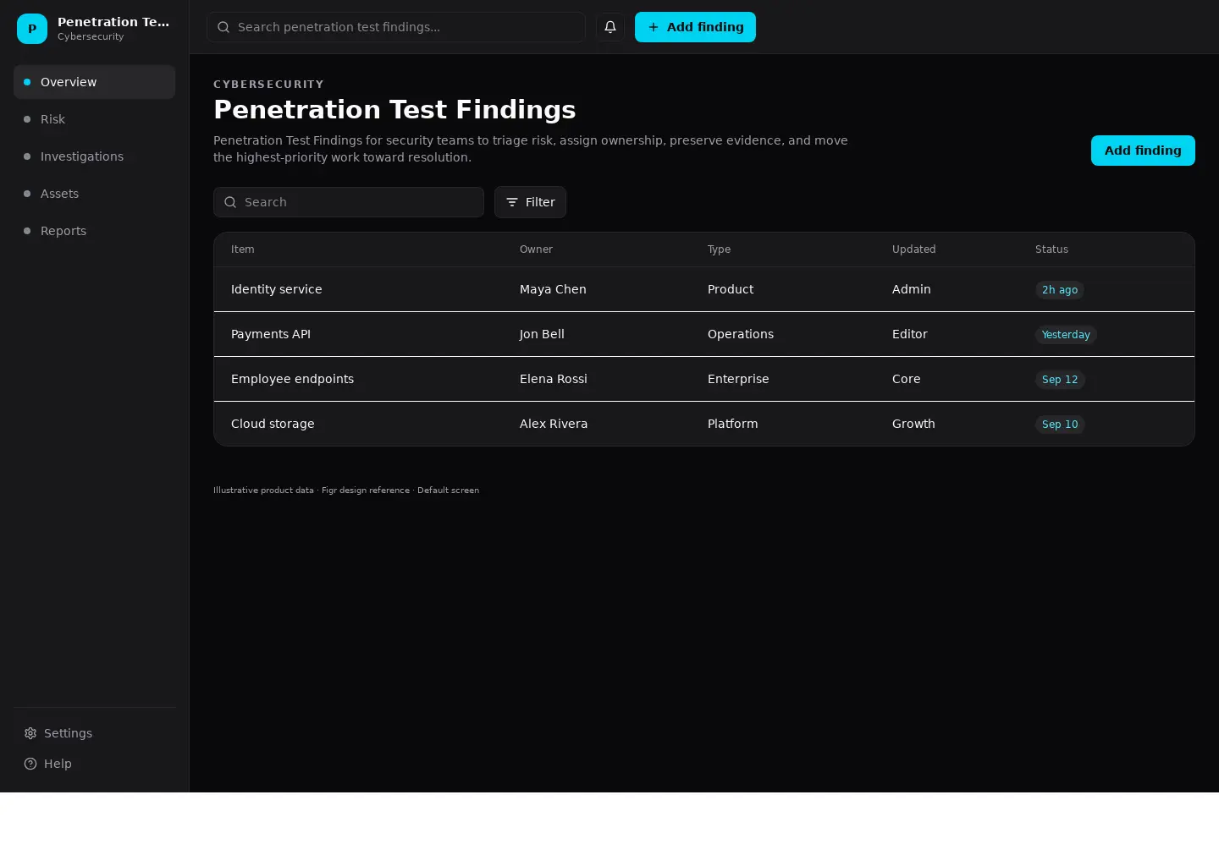Select the Employee endpoints row item

[292, 379]
